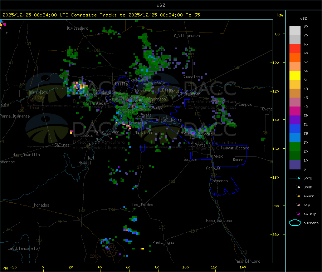This screenshot has height=272, width=322.
Task: Click the orange 60 dBZ legend swatch
Action: click(x=295, y=57)
